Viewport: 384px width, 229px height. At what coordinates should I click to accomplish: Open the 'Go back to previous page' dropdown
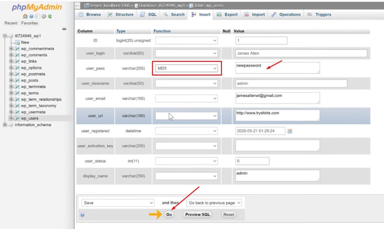click(214, 202)
